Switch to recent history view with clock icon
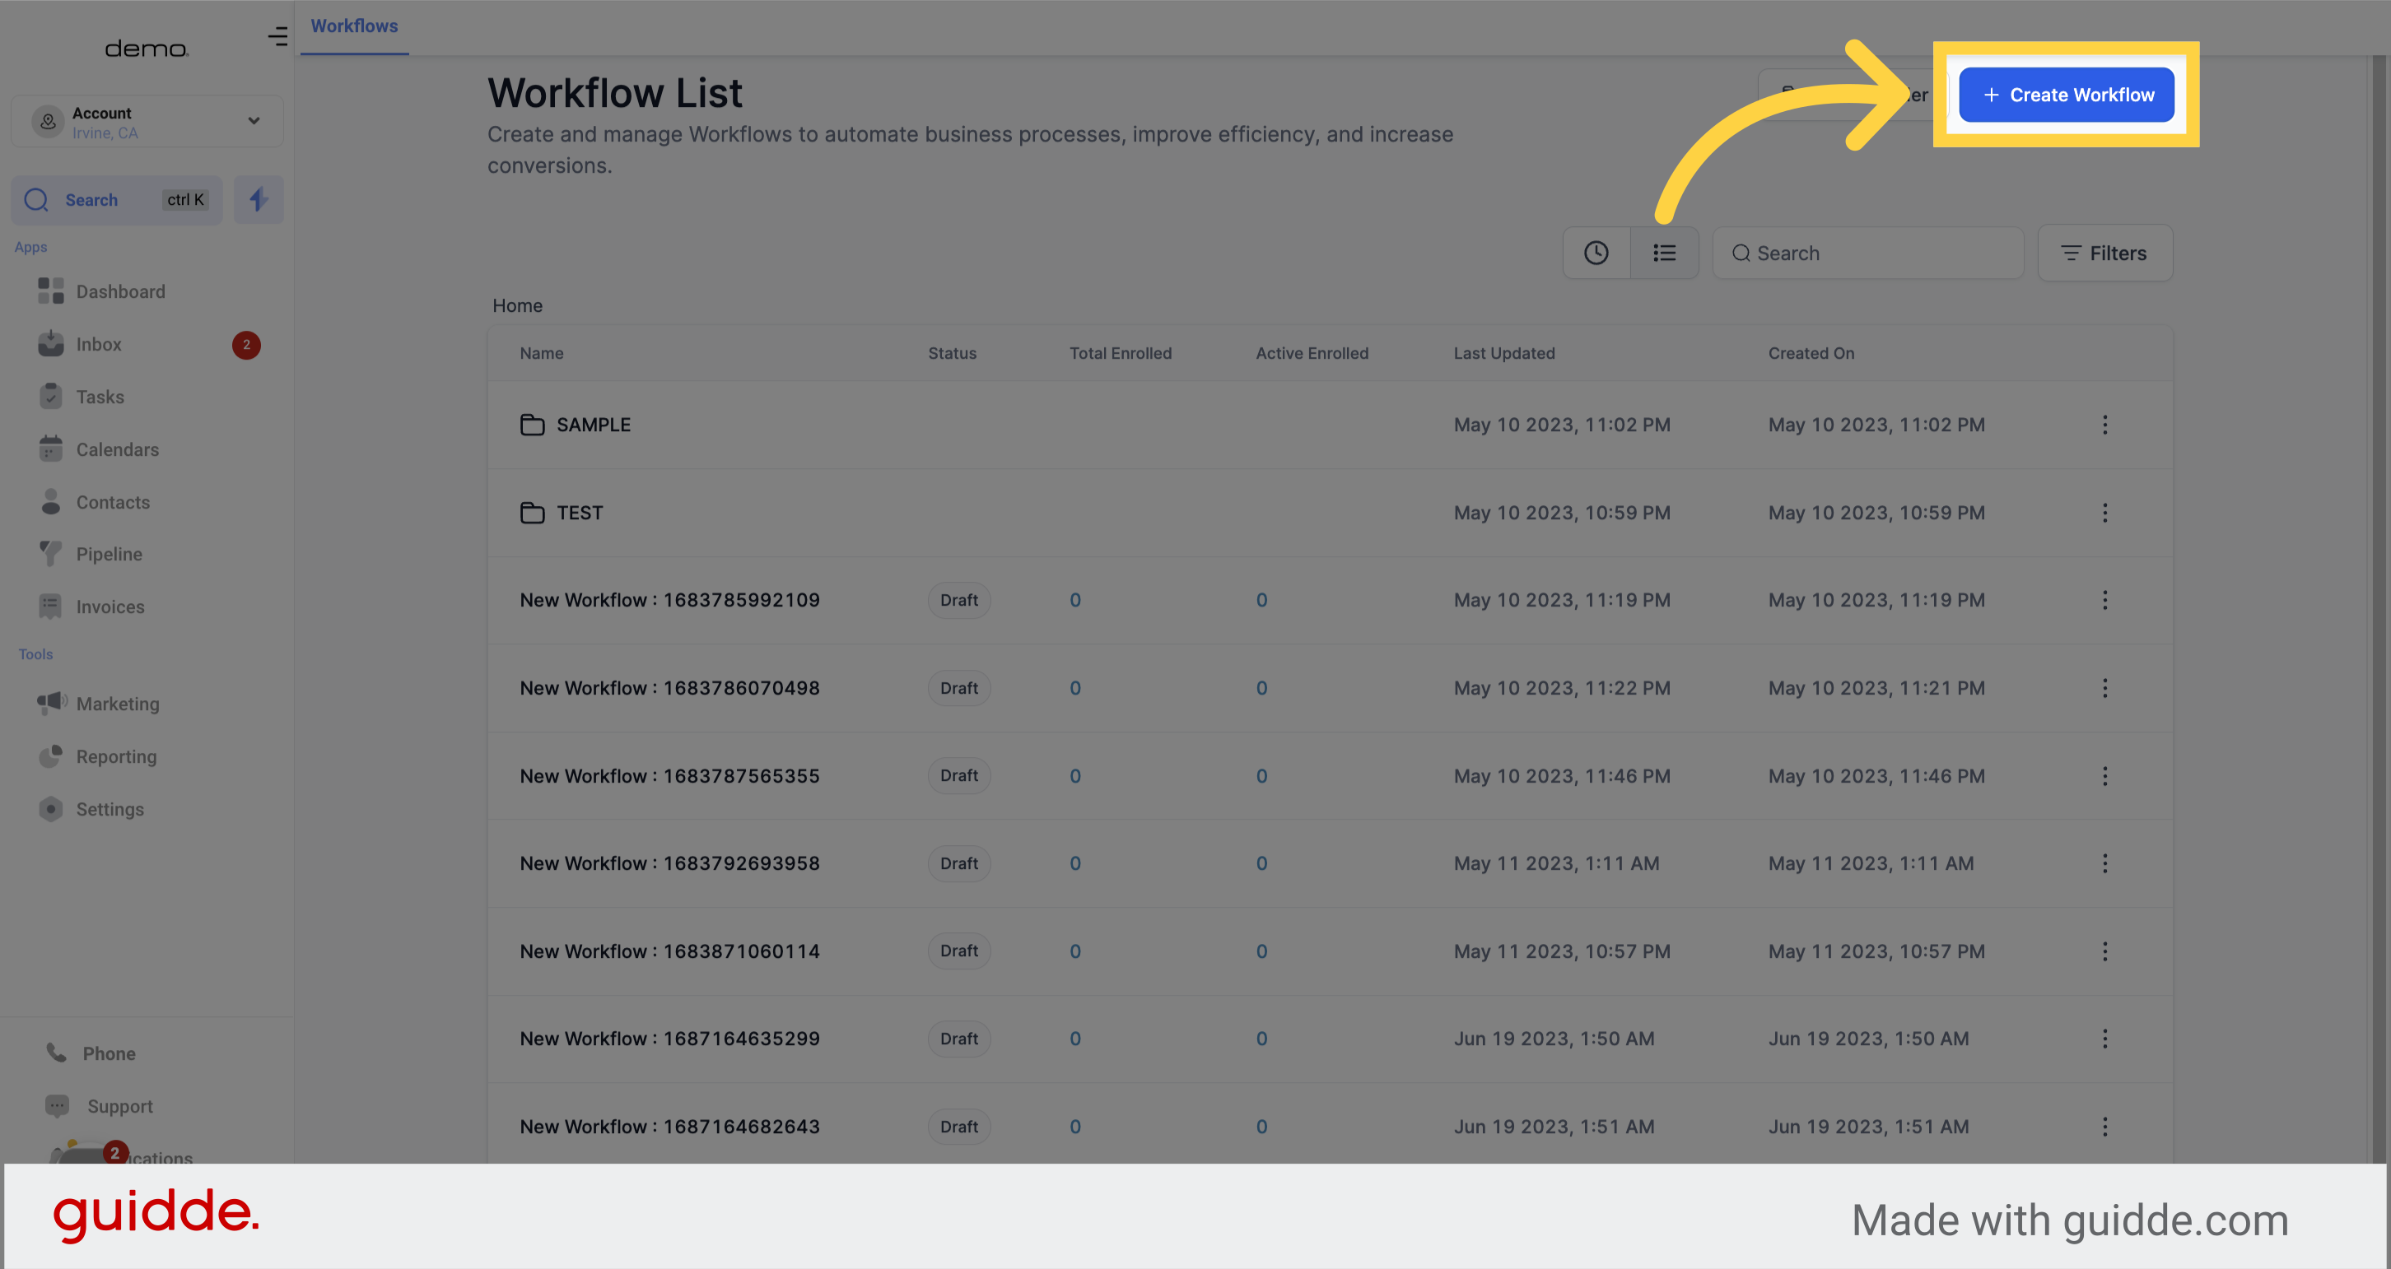 click(x=1596, y=253)
